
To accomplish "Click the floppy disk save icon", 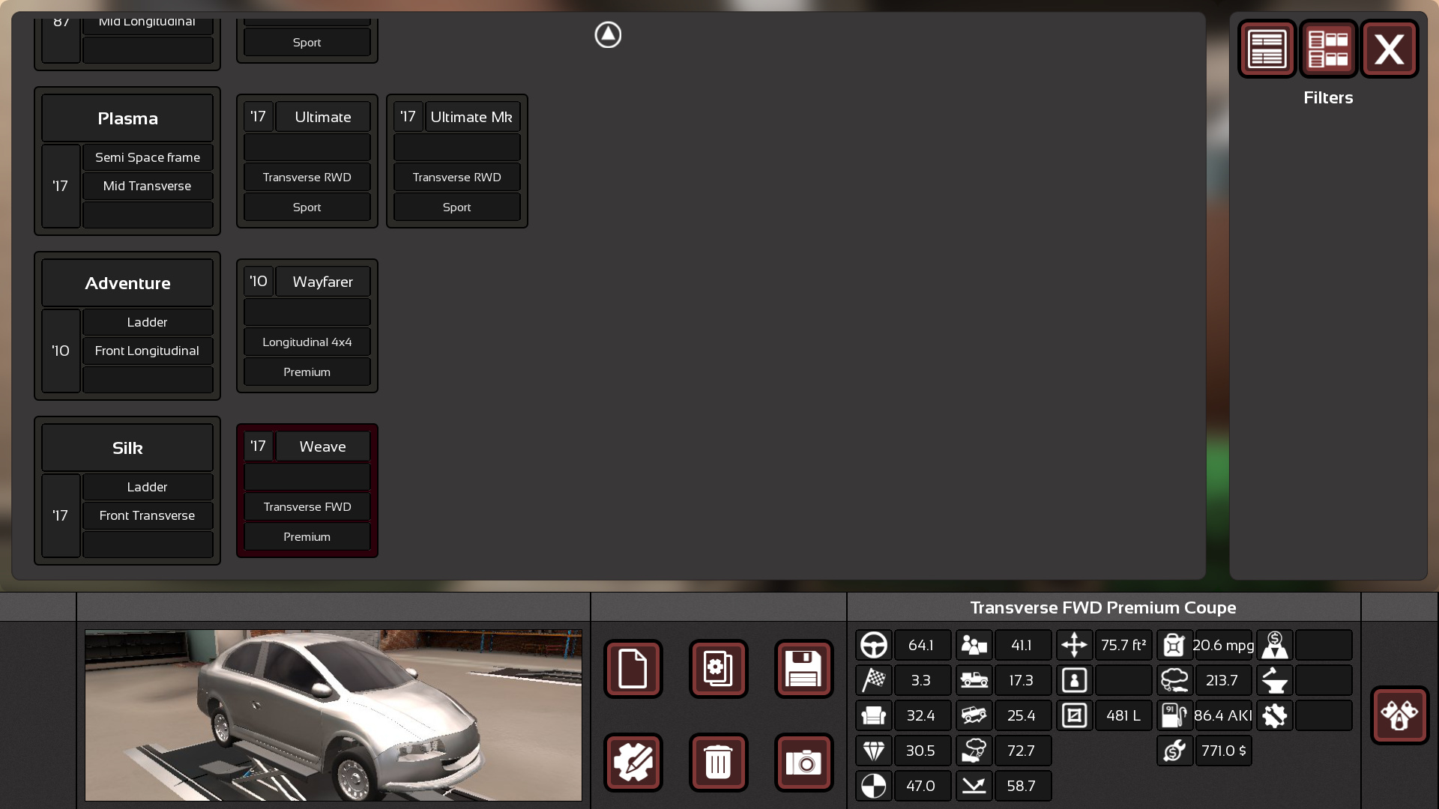I will [803, 669].
